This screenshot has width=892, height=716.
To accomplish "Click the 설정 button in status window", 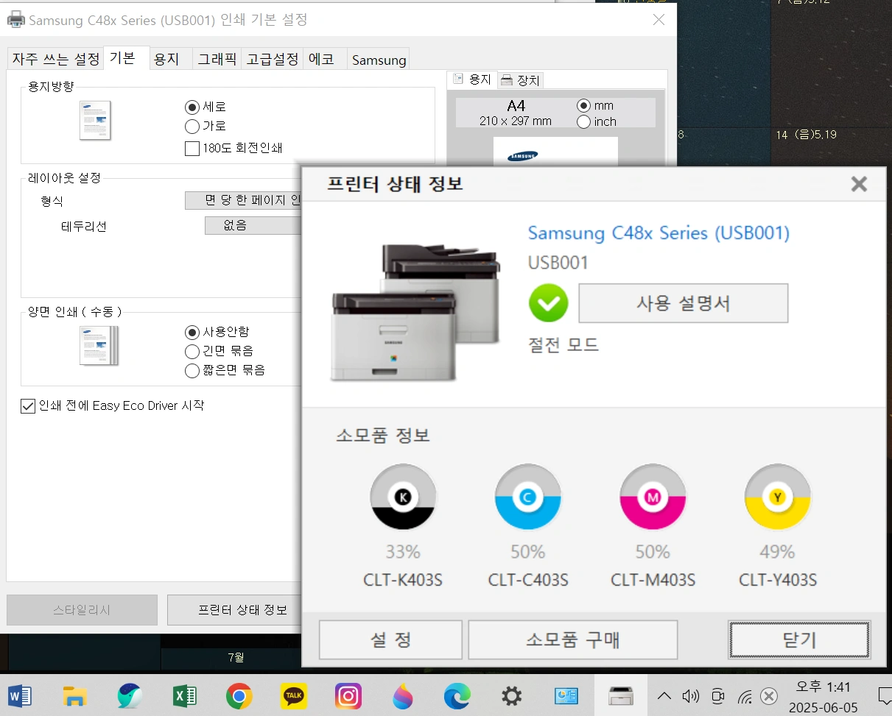I will (x=390, y=639).
